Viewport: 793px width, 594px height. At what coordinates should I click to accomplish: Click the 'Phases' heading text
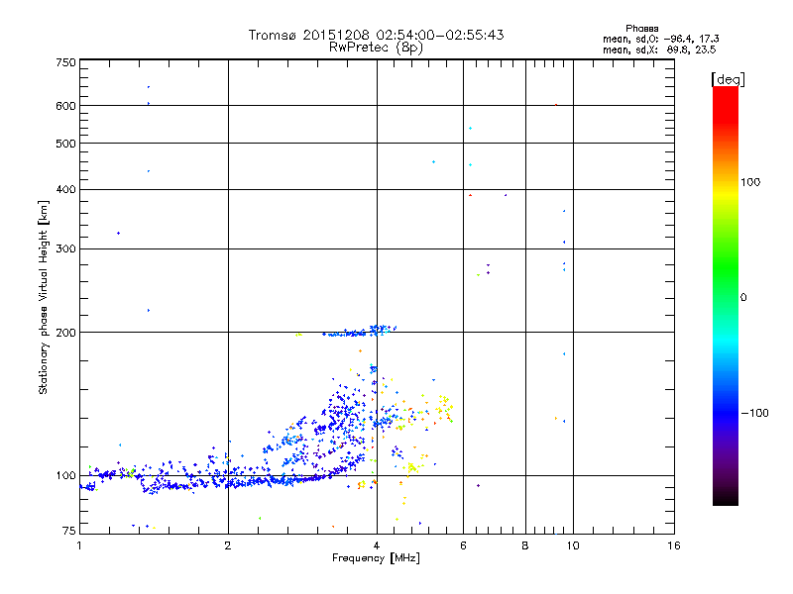tap(641, 29)
